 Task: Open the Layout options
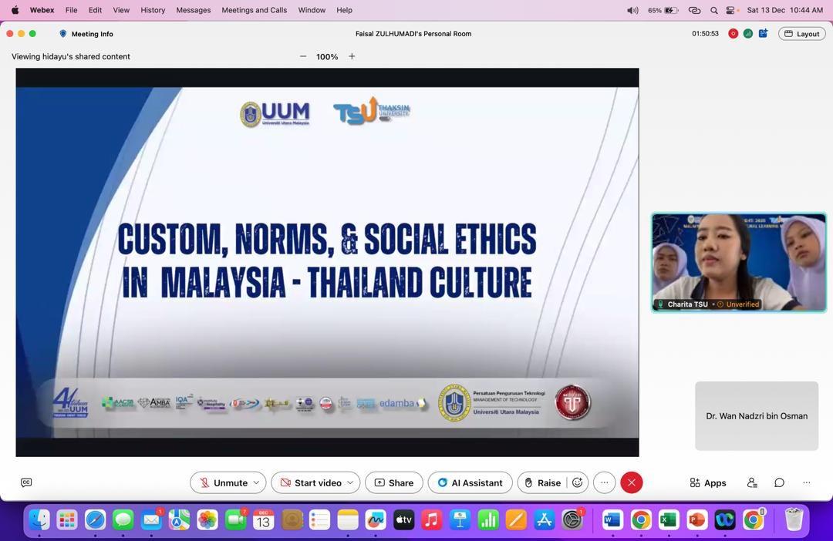[802, 34]
